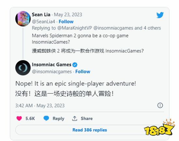Click the Reply label

58,119
